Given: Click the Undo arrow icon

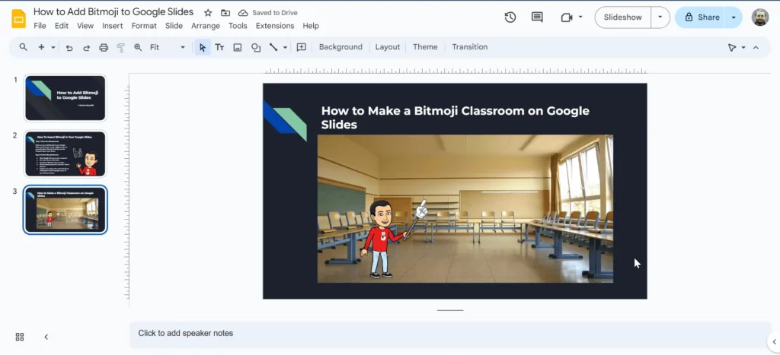Looking at the screenshot, I should (x=69, y=47).
